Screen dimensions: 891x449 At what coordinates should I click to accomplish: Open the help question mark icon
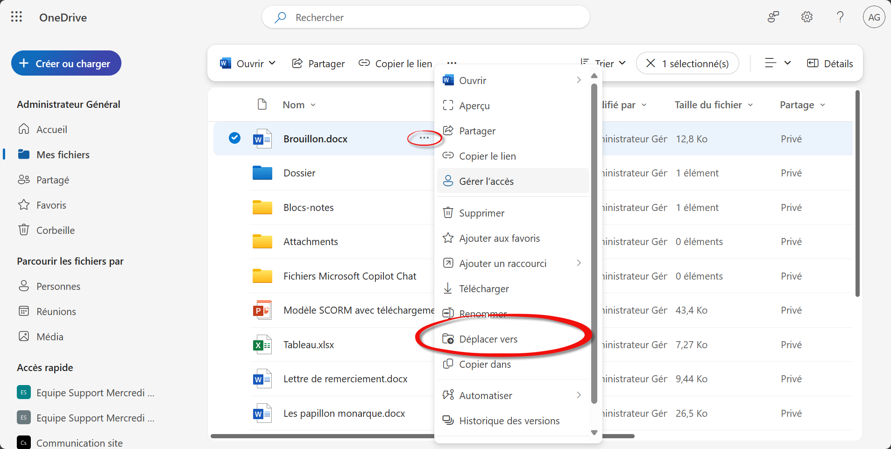[x=840, y=17]
